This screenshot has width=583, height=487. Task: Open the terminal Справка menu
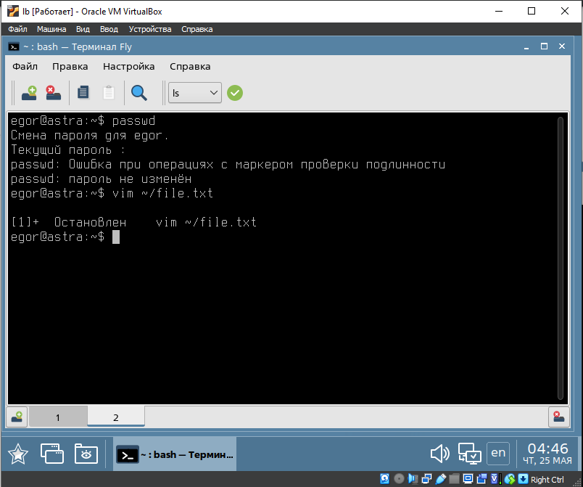tap(190, 66)
